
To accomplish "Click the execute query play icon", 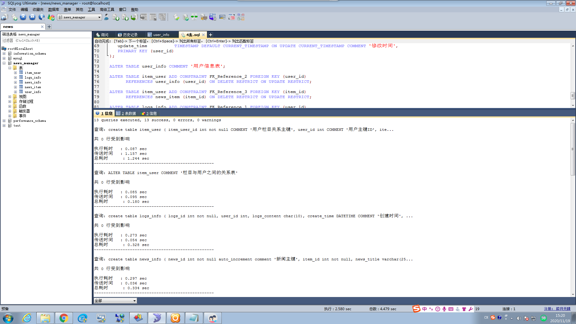I will [23, 17].
